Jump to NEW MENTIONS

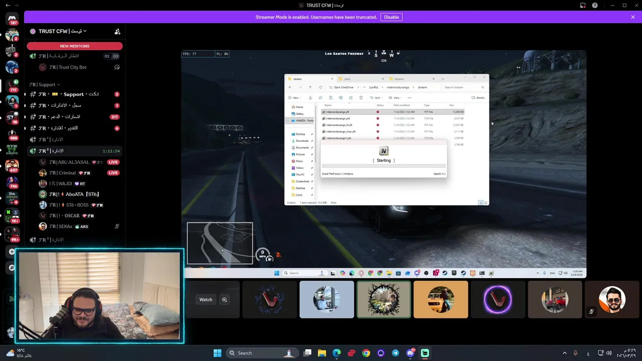(x=75, y=46)
